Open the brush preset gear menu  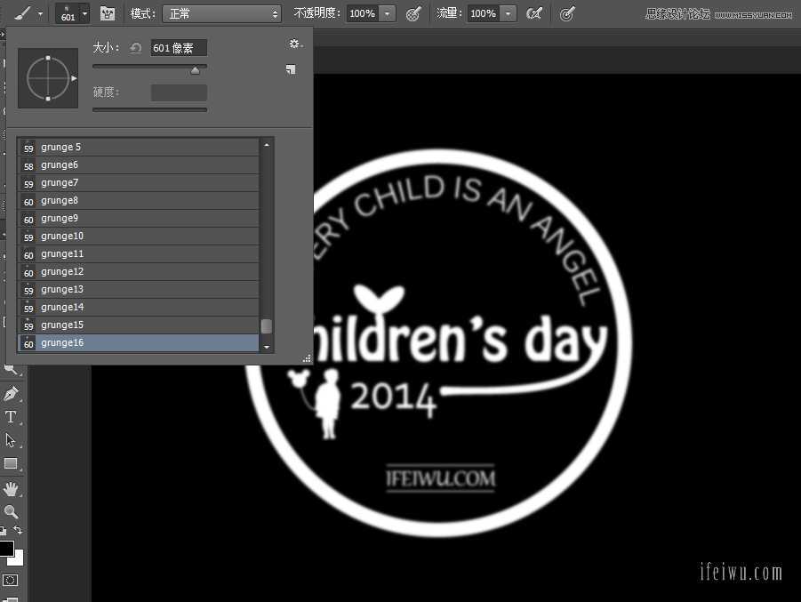[293, 44]
